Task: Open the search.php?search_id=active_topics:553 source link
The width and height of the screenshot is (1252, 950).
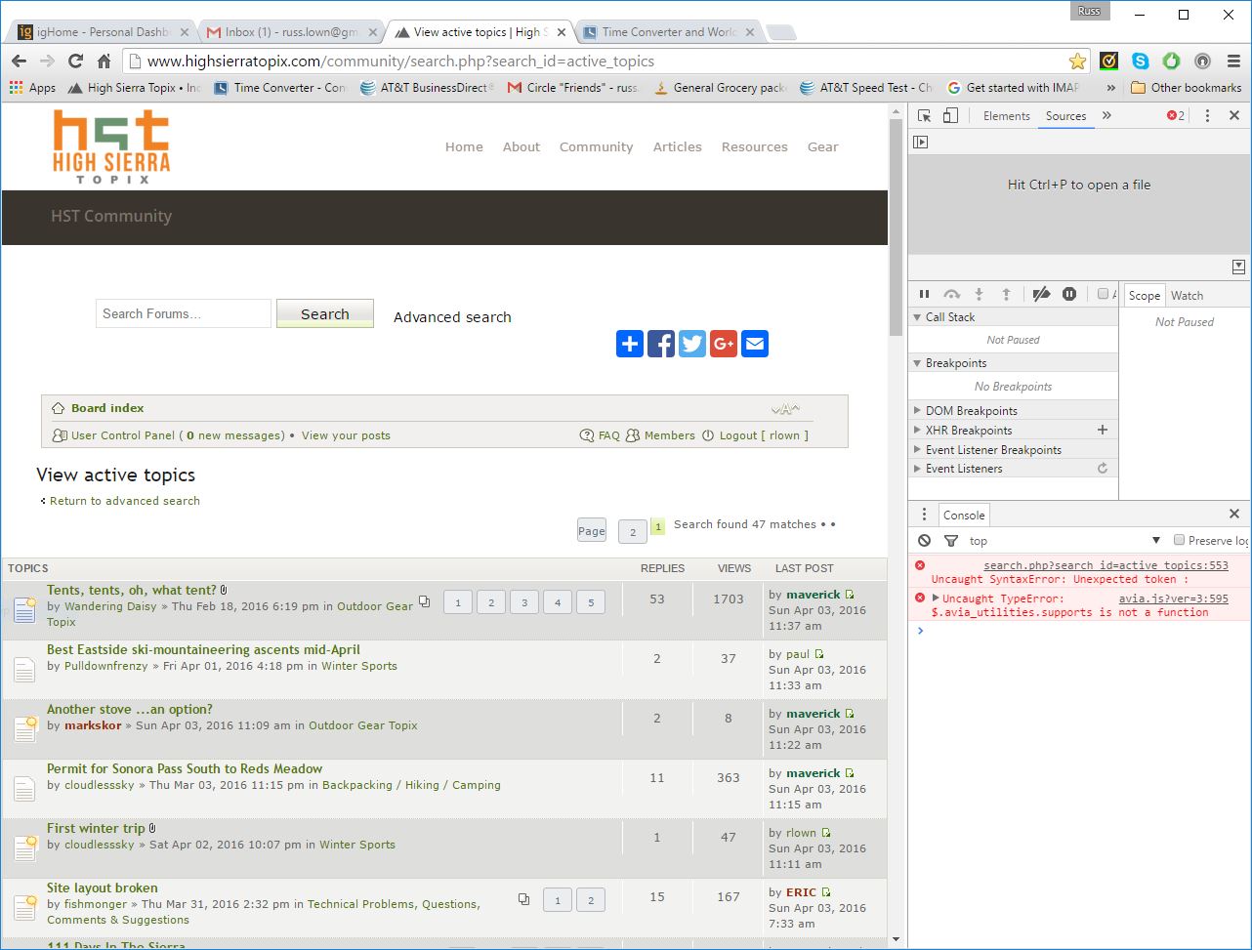Action: 1106,565
